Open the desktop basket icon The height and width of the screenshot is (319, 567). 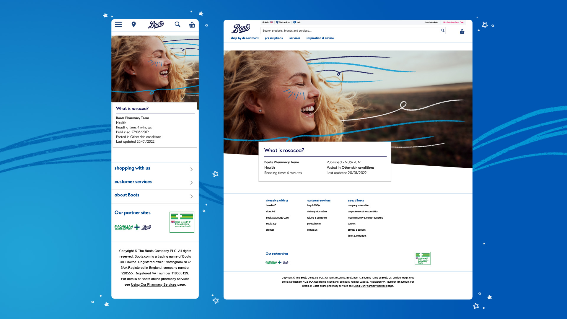point(462,32)
